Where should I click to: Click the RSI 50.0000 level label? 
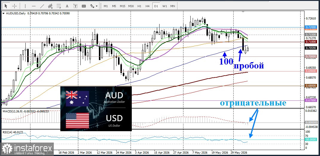tap(311, 140)
